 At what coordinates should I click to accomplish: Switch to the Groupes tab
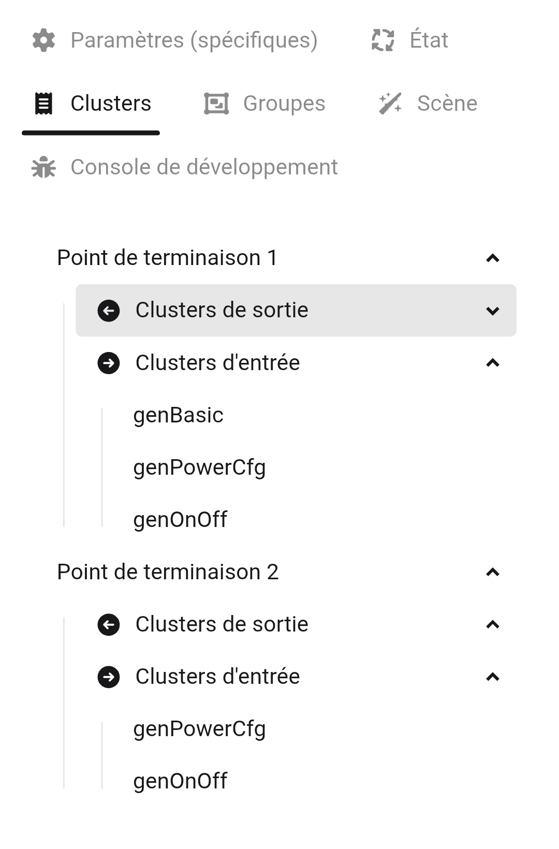(284, 104)
